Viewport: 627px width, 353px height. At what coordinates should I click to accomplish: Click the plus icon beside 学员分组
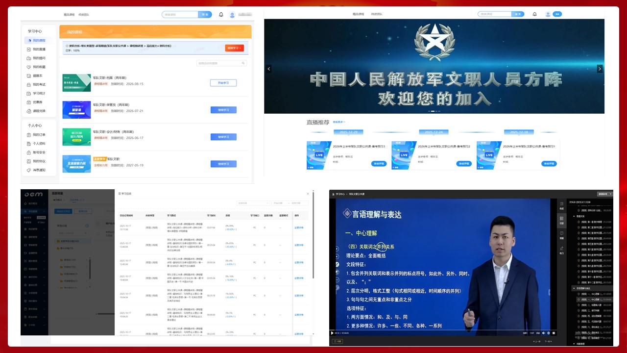tap(87, 226)
